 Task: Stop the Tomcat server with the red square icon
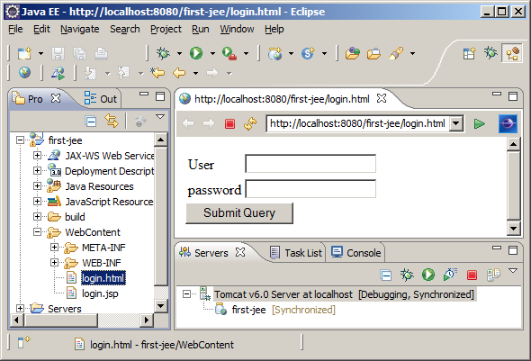tap(472, 275)
